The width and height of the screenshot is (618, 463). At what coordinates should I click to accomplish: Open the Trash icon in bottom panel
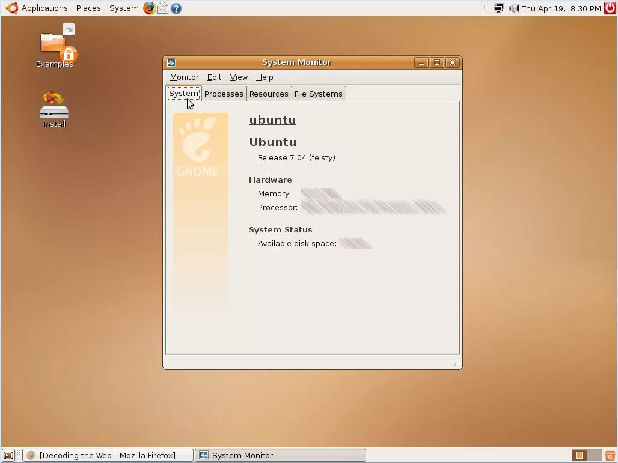[x=610, y=456]
